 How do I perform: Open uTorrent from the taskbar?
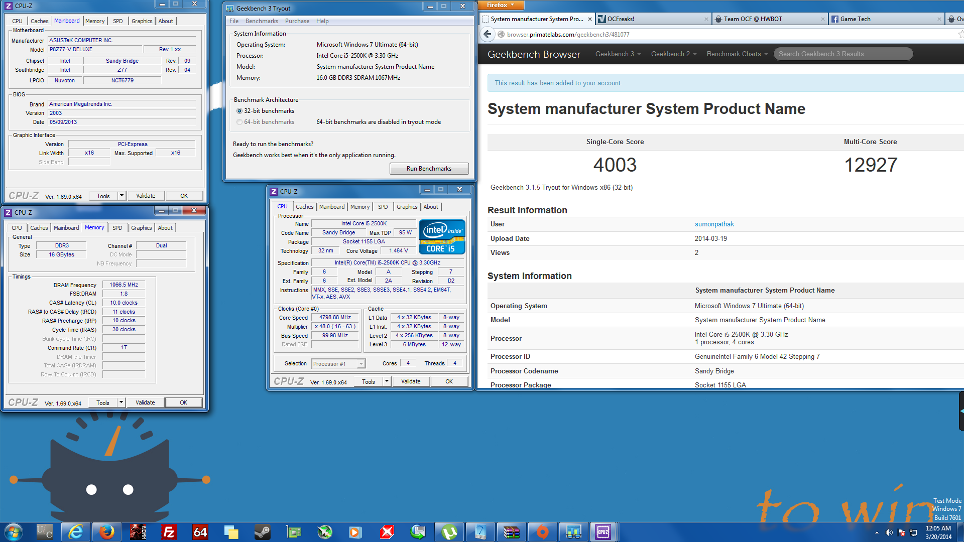pos(449,532)
